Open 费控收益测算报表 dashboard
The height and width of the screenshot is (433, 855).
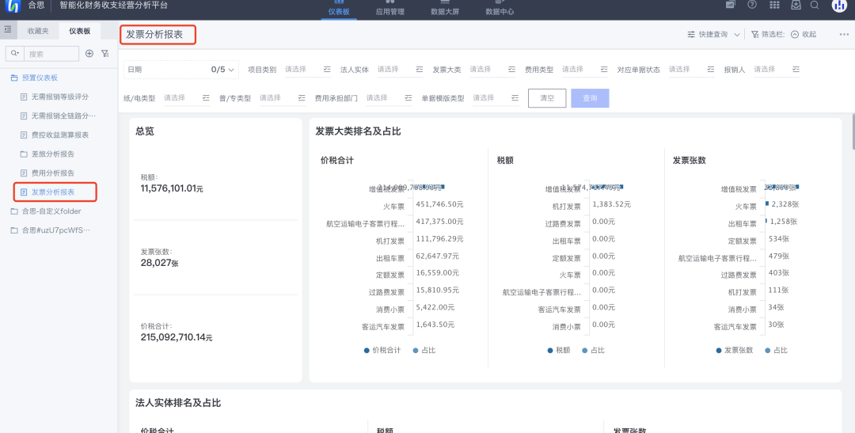coord(54,135)
